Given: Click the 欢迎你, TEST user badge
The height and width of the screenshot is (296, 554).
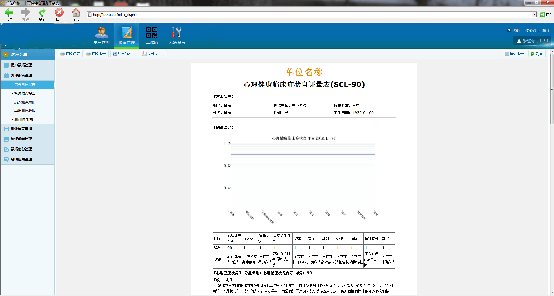Looking at the screenshot, I should tap(533, 41).
